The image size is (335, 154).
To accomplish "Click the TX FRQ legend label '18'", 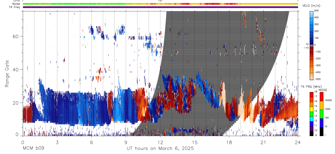I will (316, 92).
